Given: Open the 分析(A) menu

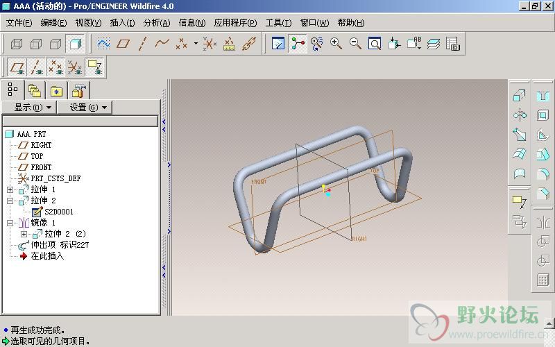Looking at the screenshot, I should [x=157, y=23].
